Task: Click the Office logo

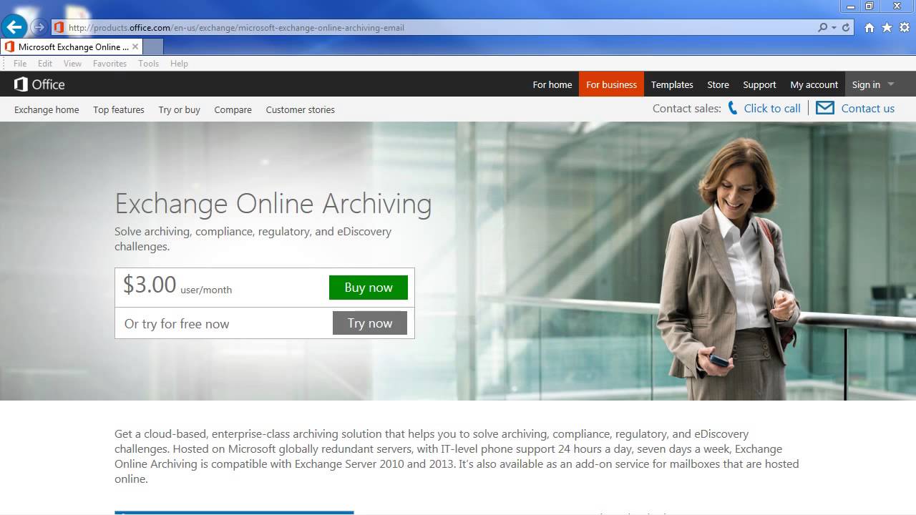Action: pyautogui.click(x=39, y=84)
